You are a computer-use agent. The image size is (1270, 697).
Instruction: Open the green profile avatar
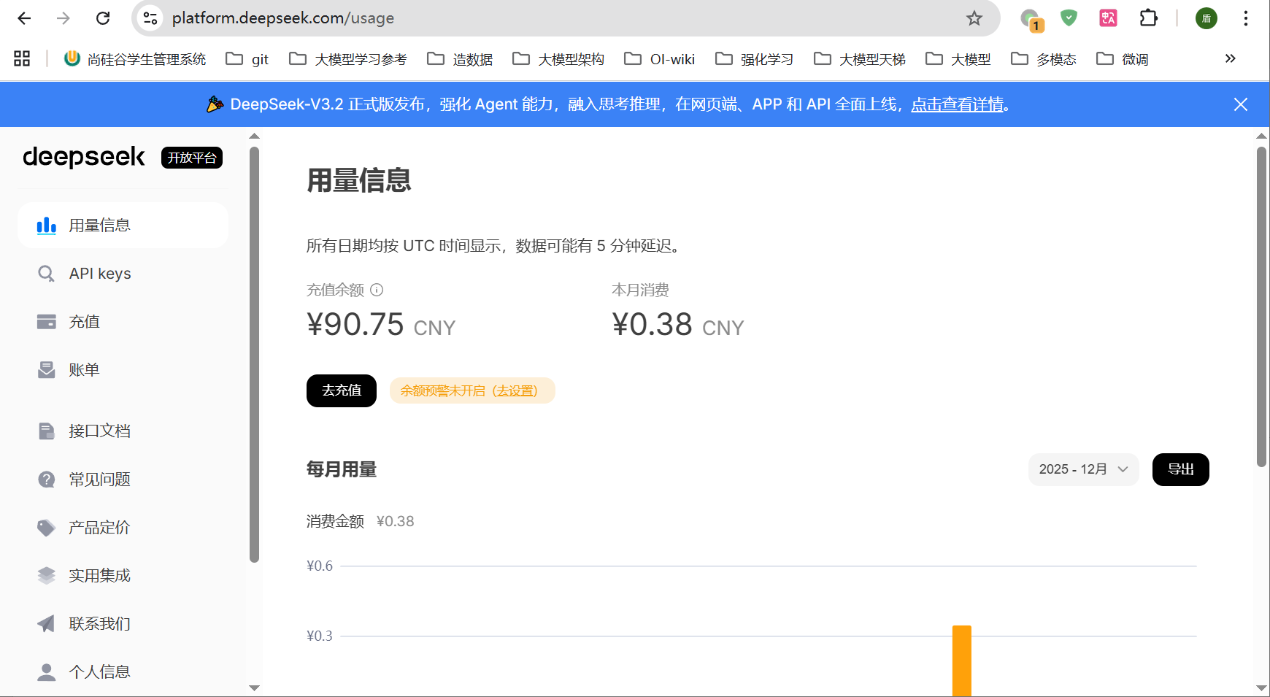click(x=1206, y=18)
